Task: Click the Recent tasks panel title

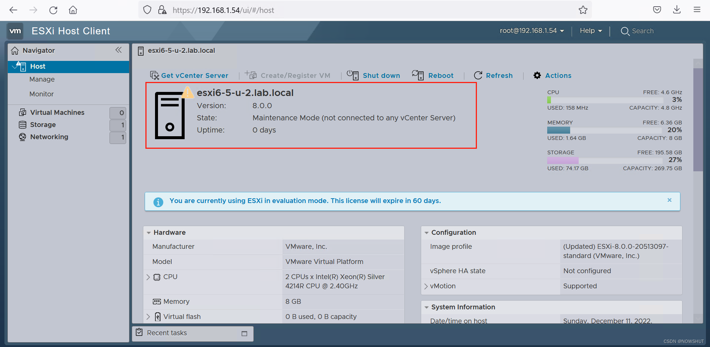Action: tap(167, 333)
